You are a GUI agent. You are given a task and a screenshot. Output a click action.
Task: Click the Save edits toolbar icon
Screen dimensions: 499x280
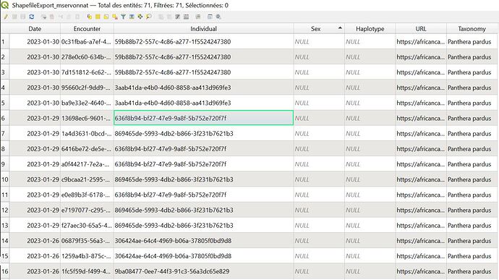(23, 17)
